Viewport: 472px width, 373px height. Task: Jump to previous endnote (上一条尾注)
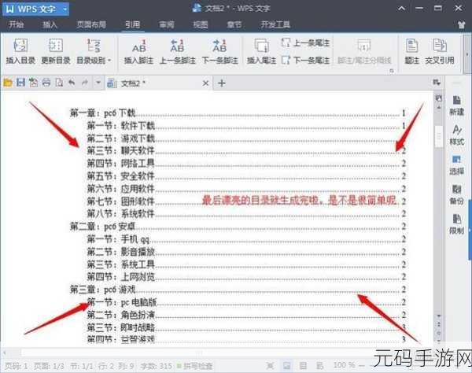pos(305,42)
